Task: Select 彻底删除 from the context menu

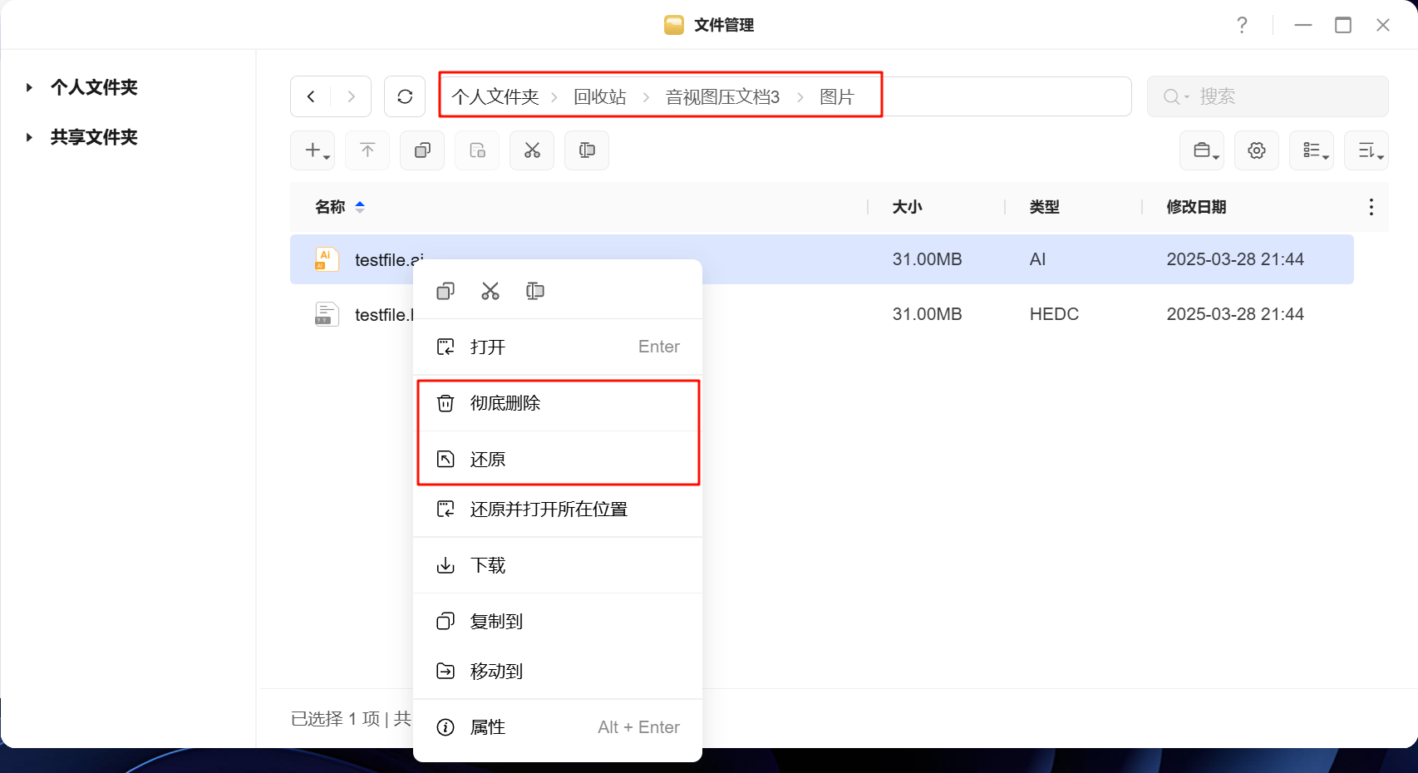Action: [x=505, y=403]
